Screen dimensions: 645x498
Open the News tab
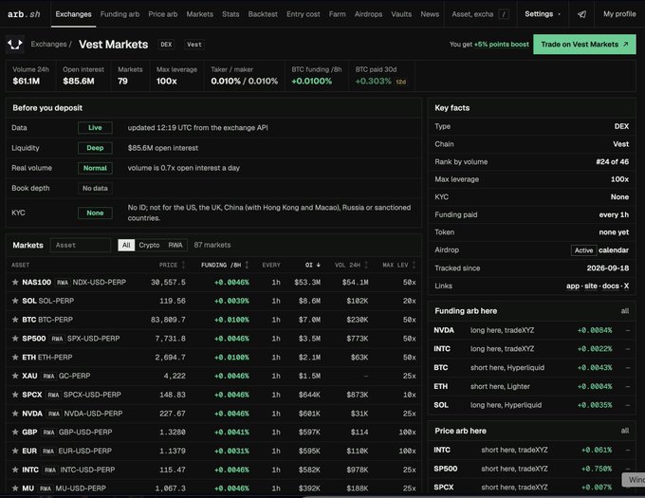tap(430, 14)
